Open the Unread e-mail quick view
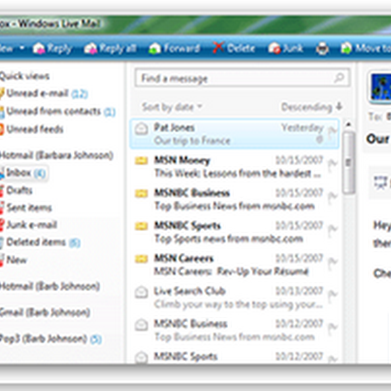This screenshot has height=391, width=391. 44,93
